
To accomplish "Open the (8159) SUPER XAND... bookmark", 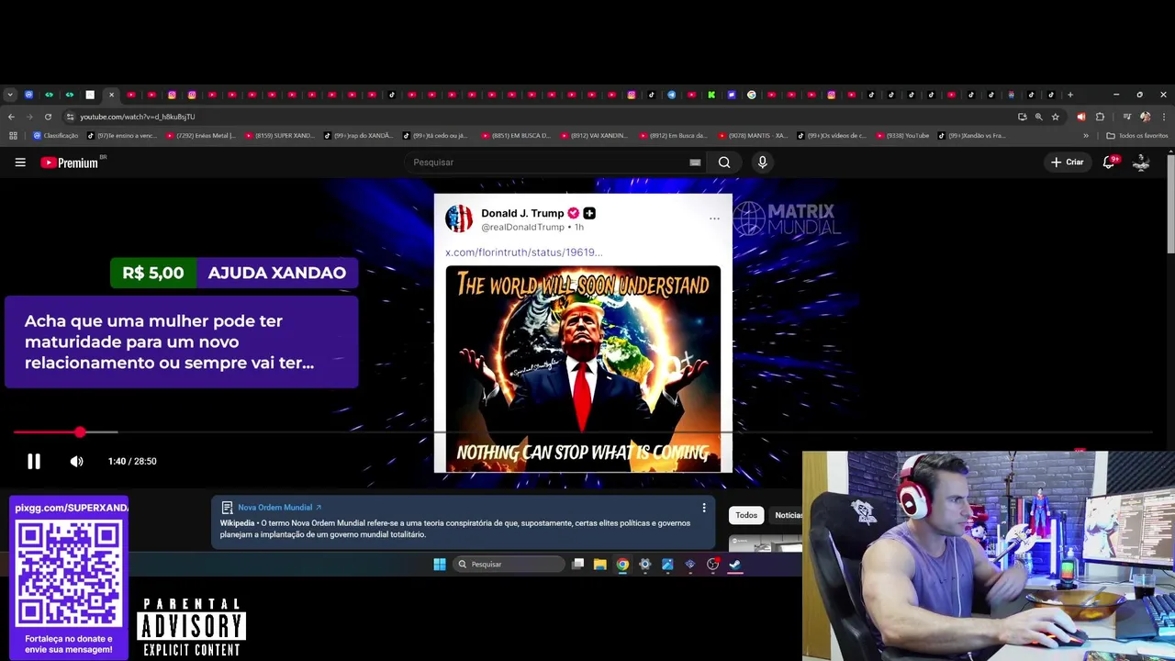I will pos(280,136).
